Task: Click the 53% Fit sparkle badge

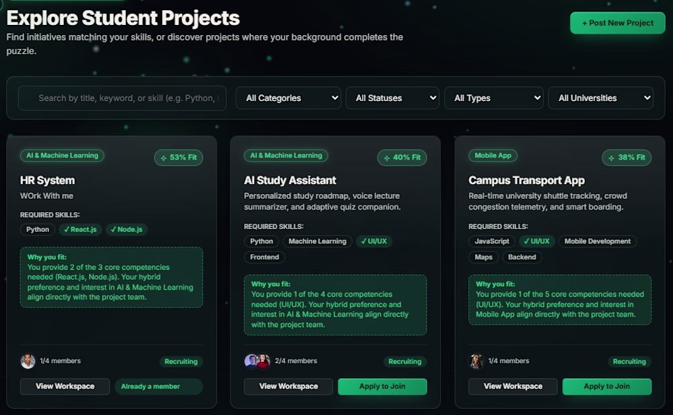Action: pyautogui.click(x=178, y=157)
